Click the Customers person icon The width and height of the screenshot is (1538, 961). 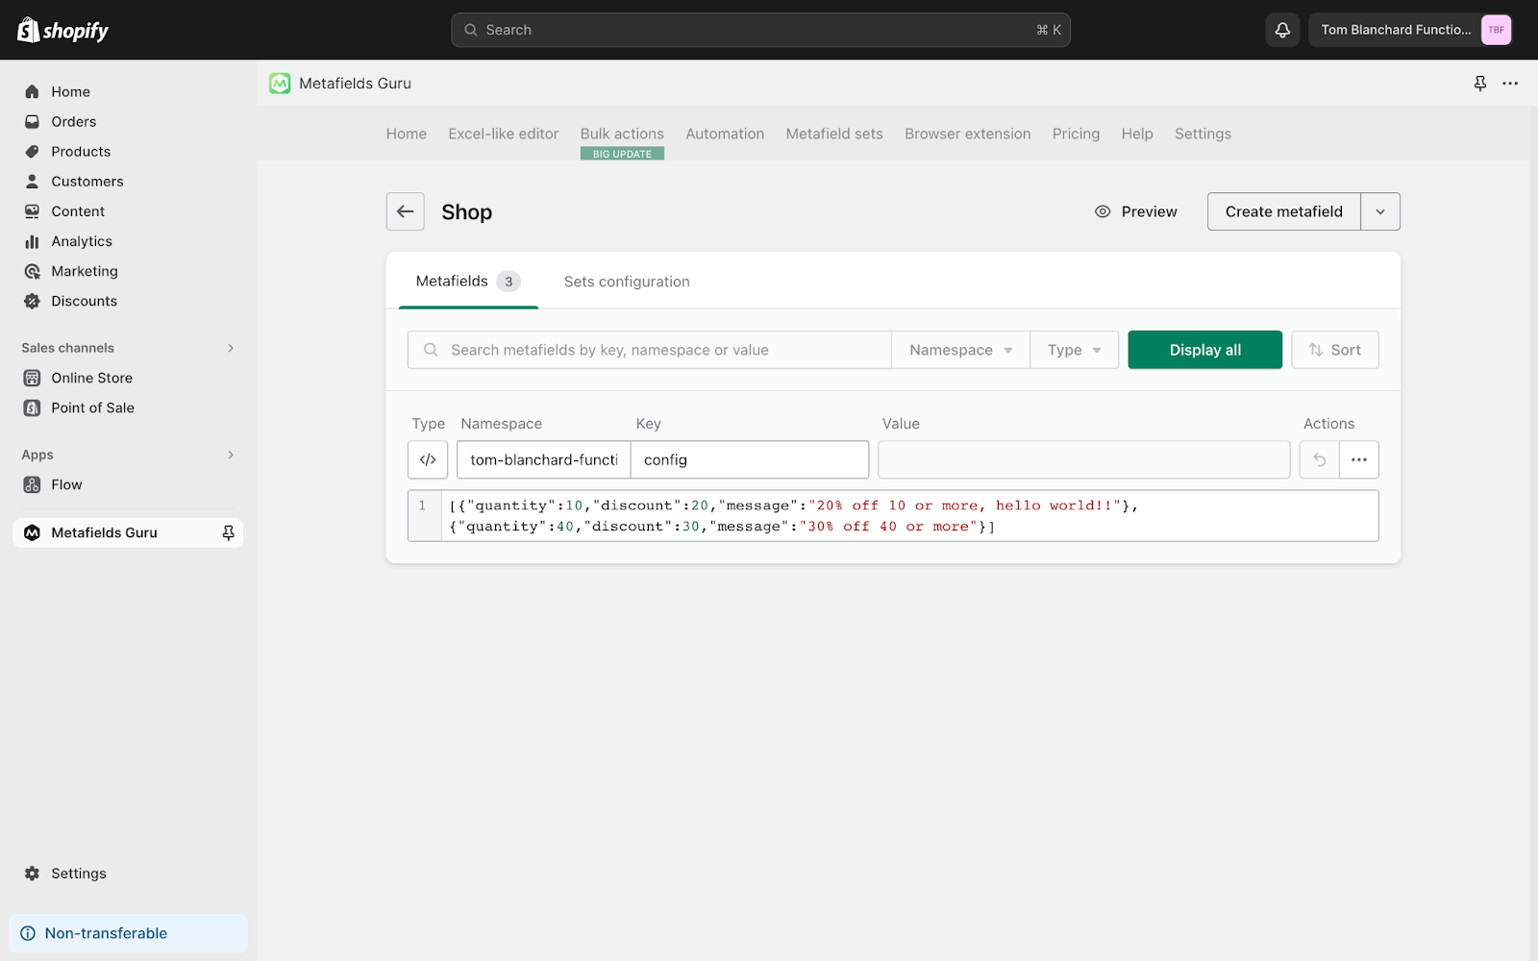tap(32, 181)
